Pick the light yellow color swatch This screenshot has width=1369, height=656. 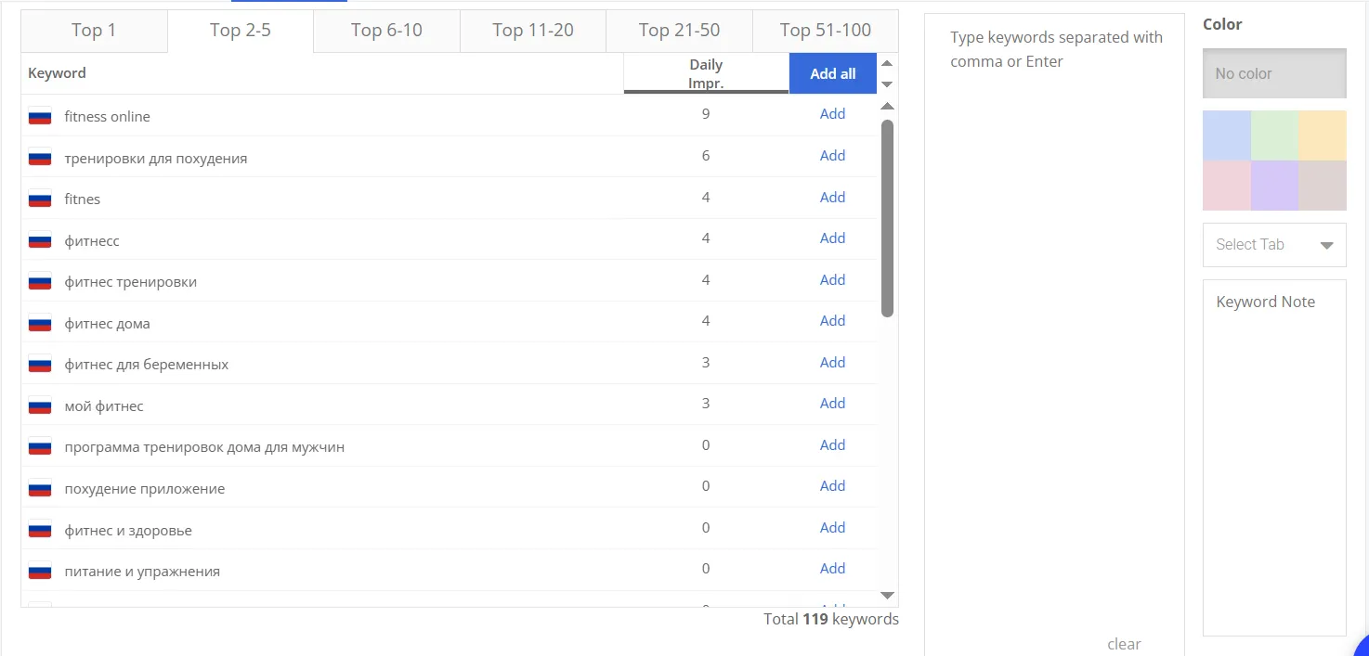coord(1323,135)
